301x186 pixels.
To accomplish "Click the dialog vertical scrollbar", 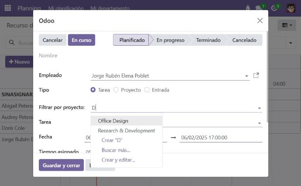I will (267, 77).
